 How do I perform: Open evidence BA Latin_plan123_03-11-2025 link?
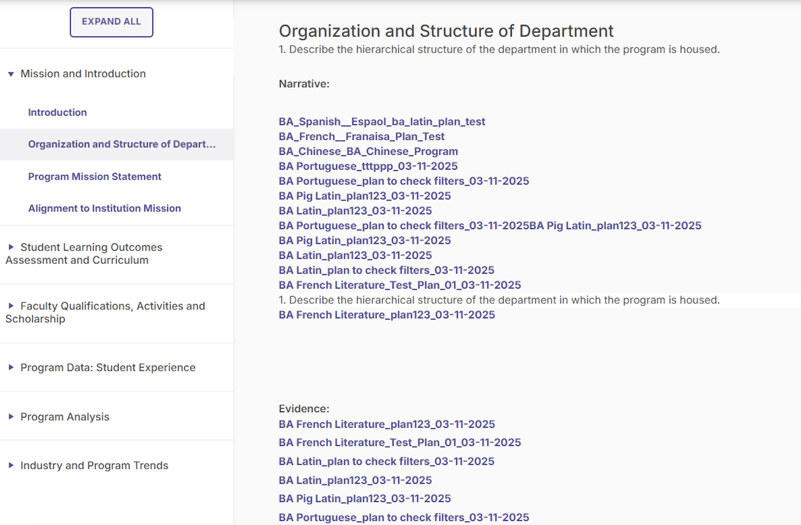coord(355,480)
